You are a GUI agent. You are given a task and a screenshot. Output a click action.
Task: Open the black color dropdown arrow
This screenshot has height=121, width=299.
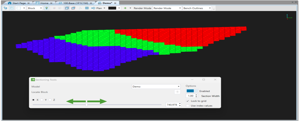point(119,8)
